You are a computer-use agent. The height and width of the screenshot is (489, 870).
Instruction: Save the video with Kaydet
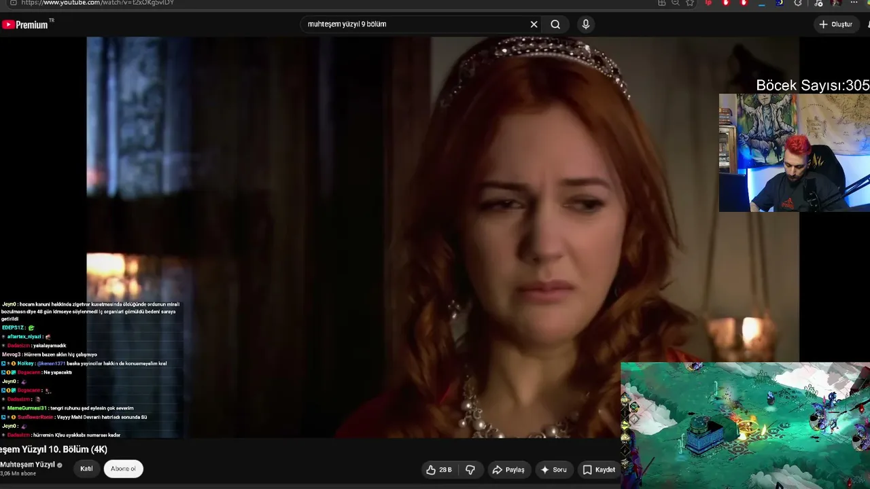[x=599, y=470]
